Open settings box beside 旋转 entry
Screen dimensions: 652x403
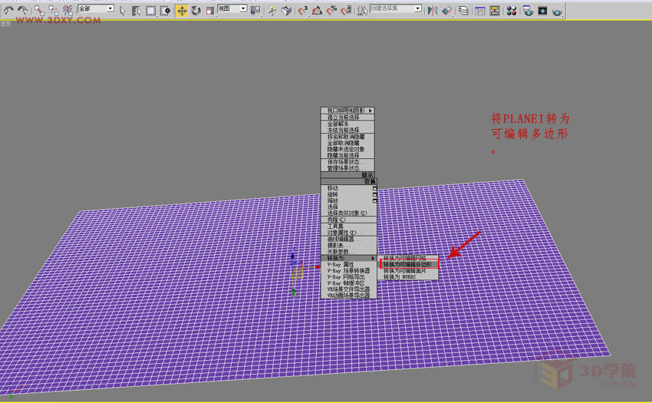point(374,194)
